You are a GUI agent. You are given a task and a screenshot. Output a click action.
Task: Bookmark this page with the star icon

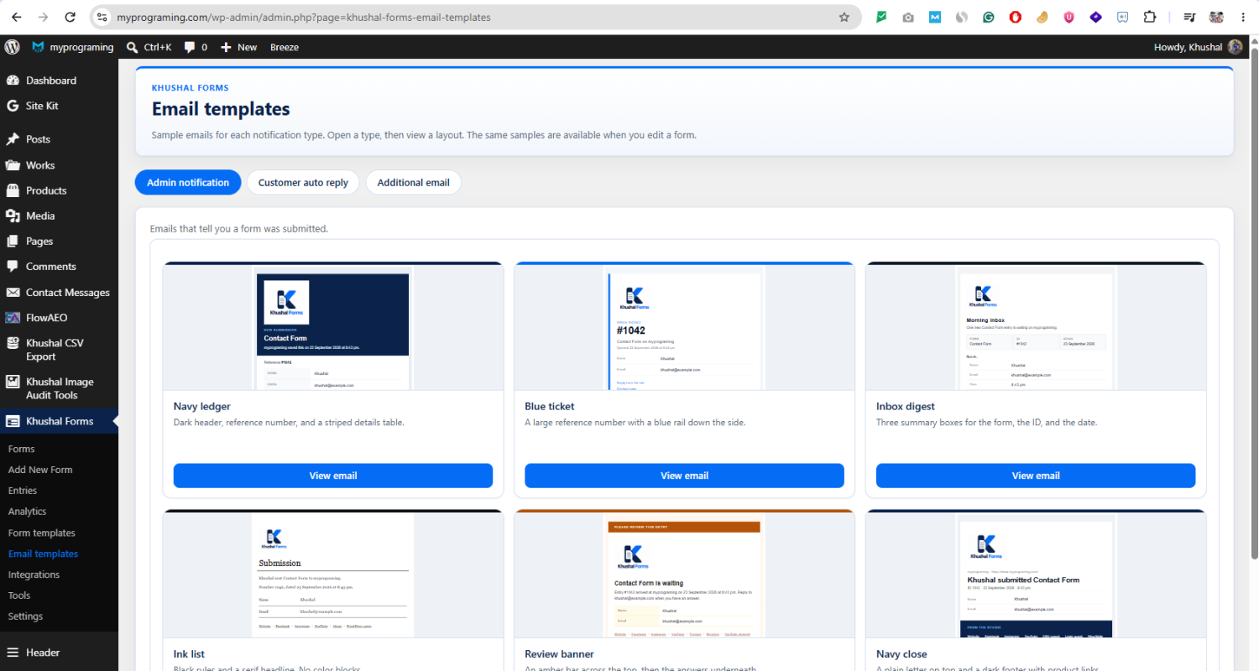pos(844,17)
